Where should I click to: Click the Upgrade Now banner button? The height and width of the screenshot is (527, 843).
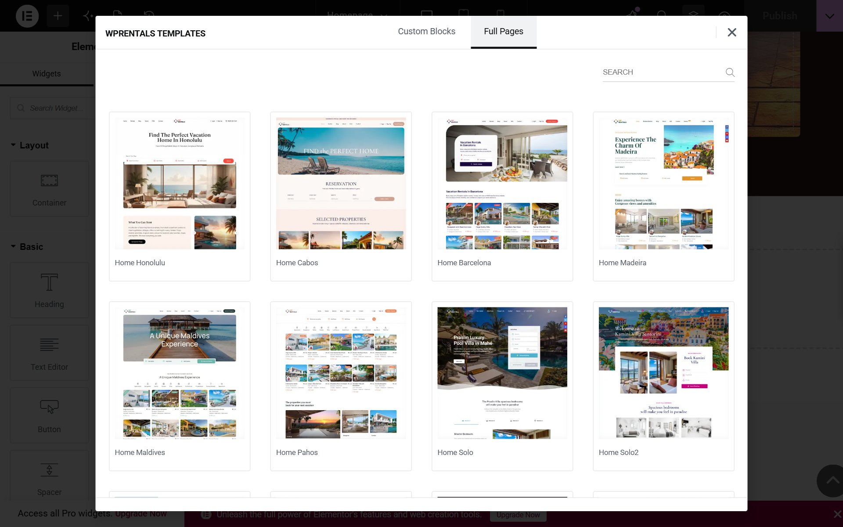pos(518,515)
